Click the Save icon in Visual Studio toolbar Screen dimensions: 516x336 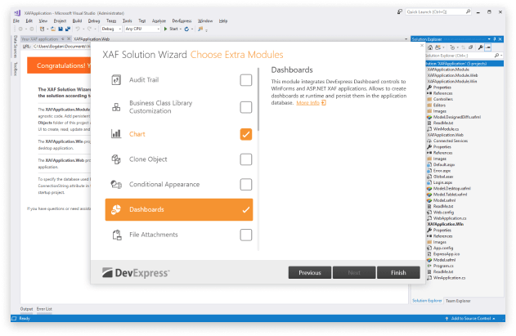tap(61, 29)
